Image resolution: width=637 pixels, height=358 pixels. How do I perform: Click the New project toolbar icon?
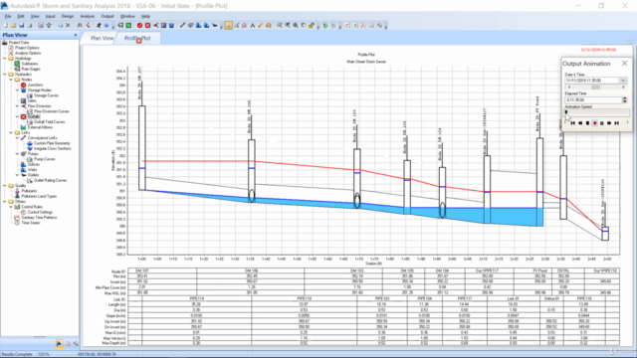tap(5, 26)
